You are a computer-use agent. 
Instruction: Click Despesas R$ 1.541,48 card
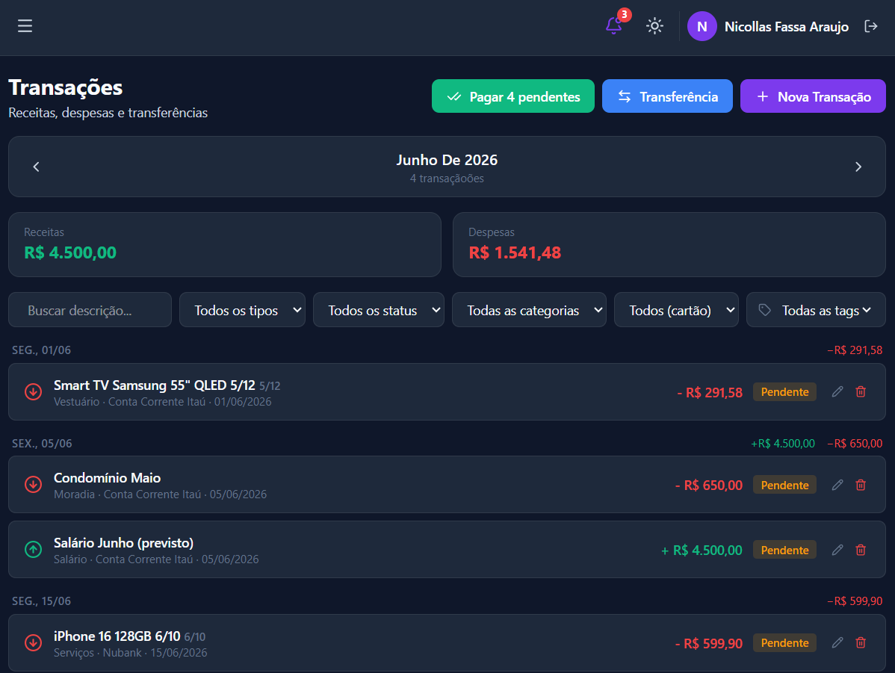pos(669,244)
